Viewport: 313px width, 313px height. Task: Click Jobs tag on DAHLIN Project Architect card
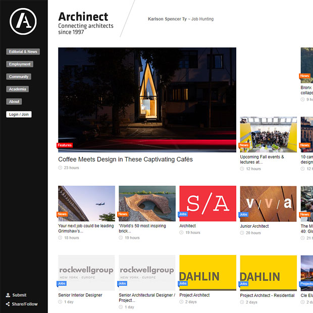click(x=183, y=283)
